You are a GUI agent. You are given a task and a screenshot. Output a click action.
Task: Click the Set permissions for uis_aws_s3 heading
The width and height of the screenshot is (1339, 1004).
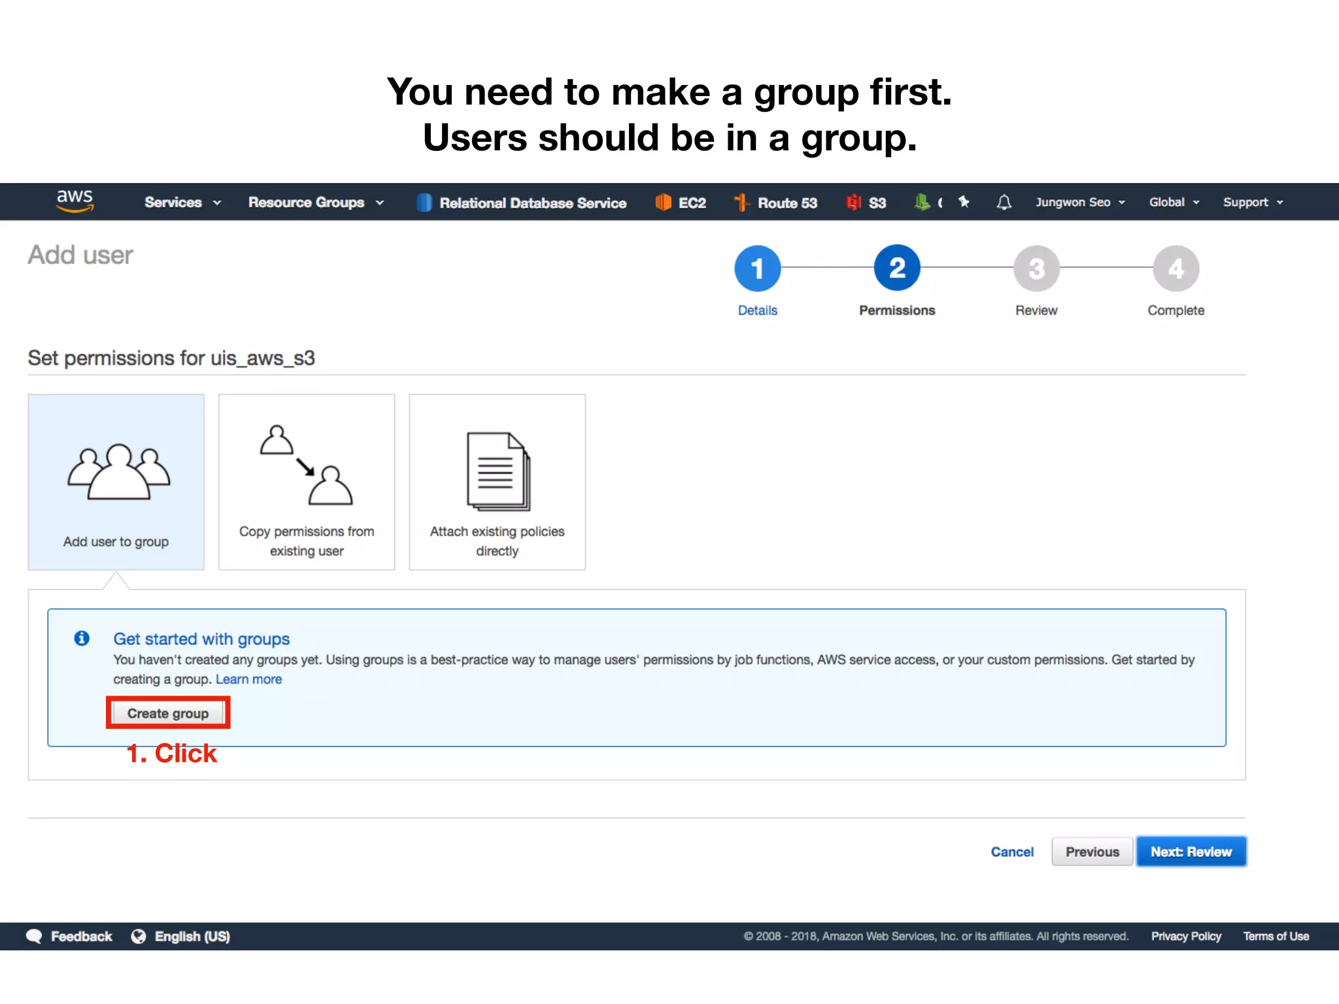[x=171, y=358]
